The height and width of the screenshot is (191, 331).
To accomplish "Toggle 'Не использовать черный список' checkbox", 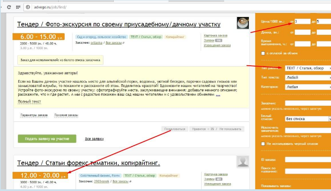I will [263, 143].
